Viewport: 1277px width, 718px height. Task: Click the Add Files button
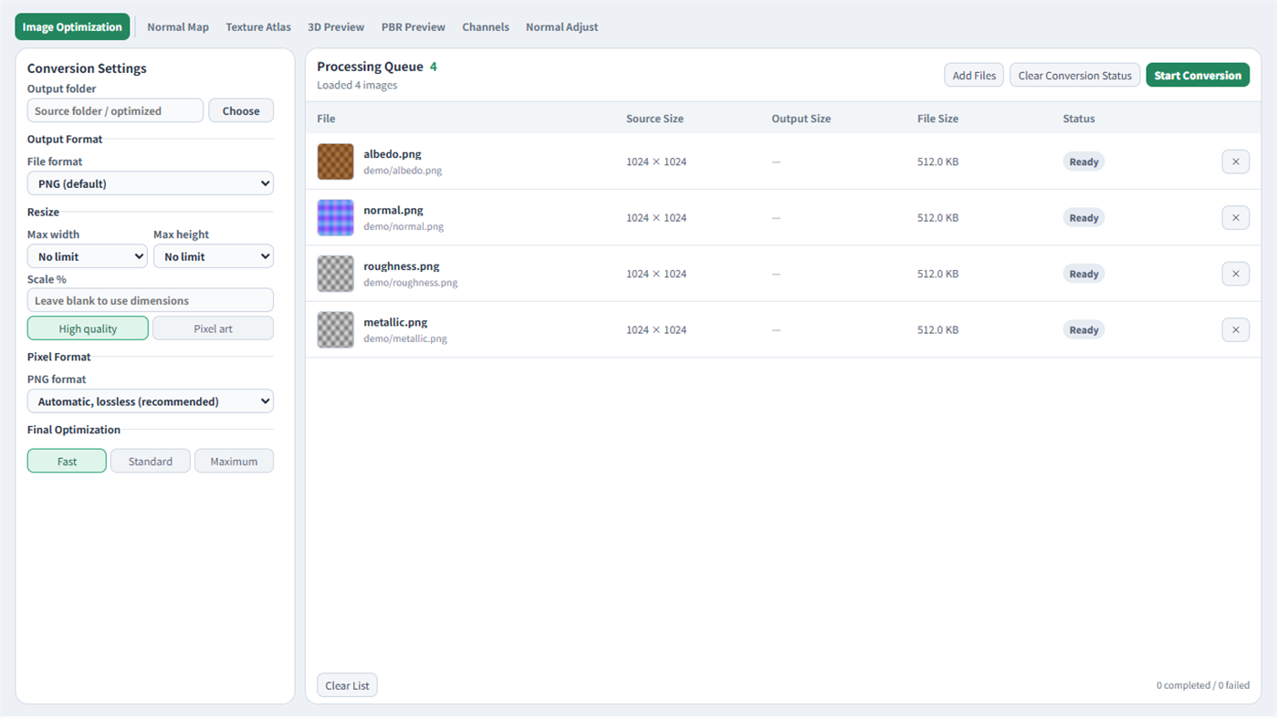click(974, 75)
